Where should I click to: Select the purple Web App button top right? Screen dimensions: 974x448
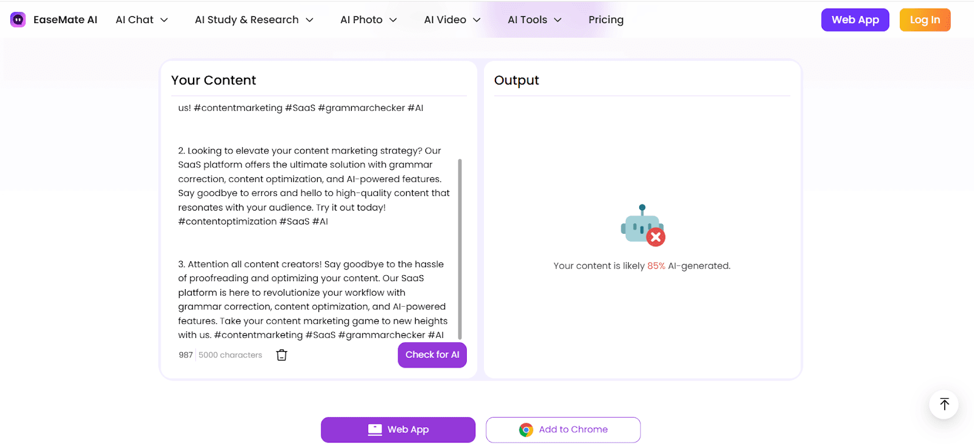(855, 19)
